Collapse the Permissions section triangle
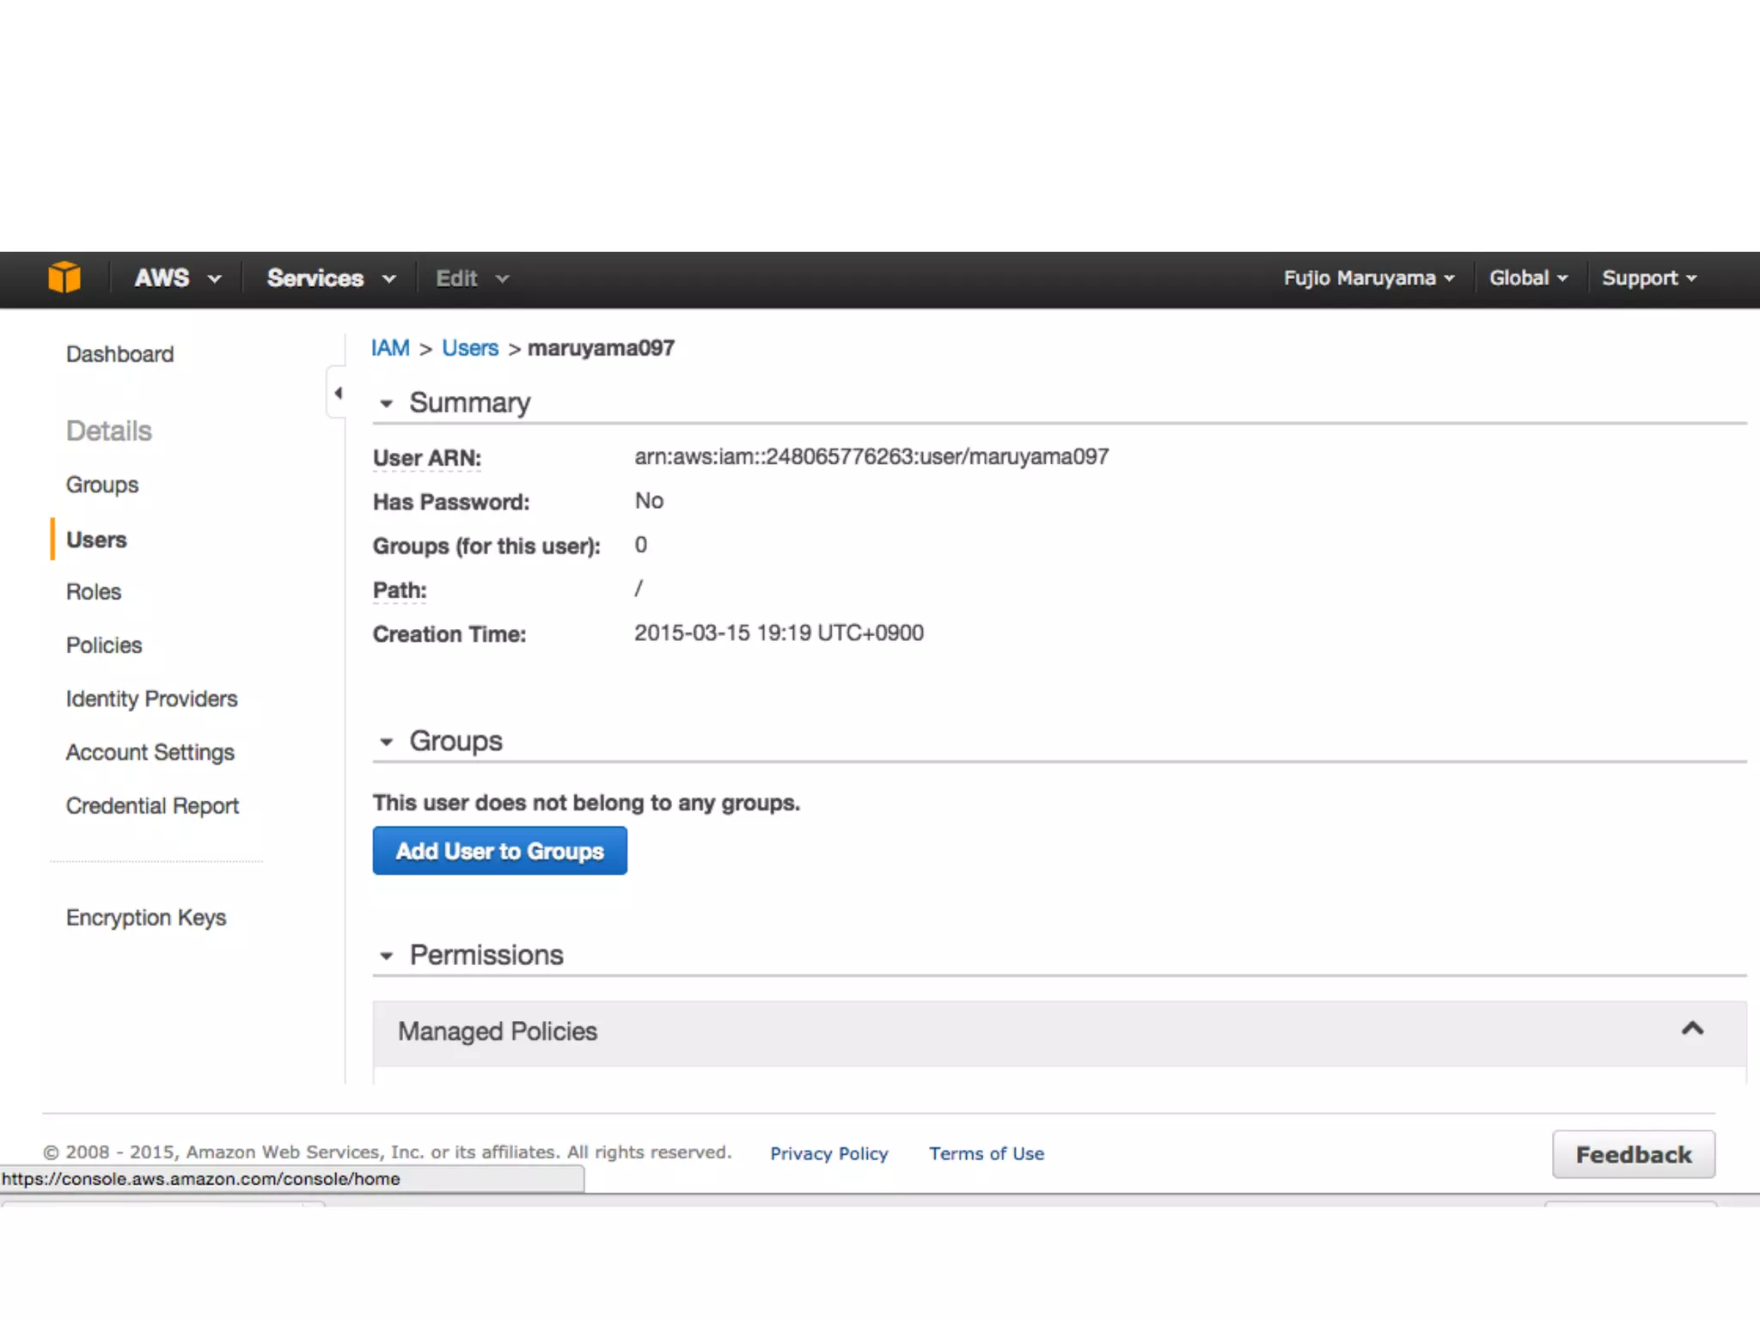 pos(387,956)
